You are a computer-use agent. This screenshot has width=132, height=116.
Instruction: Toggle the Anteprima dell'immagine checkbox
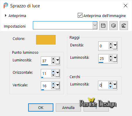pos(80,15)
